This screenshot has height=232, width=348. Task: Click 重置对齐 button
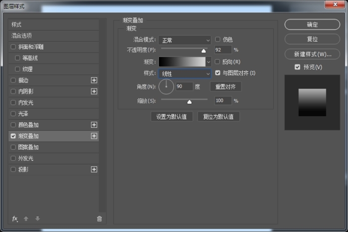[x=226, y=87]
